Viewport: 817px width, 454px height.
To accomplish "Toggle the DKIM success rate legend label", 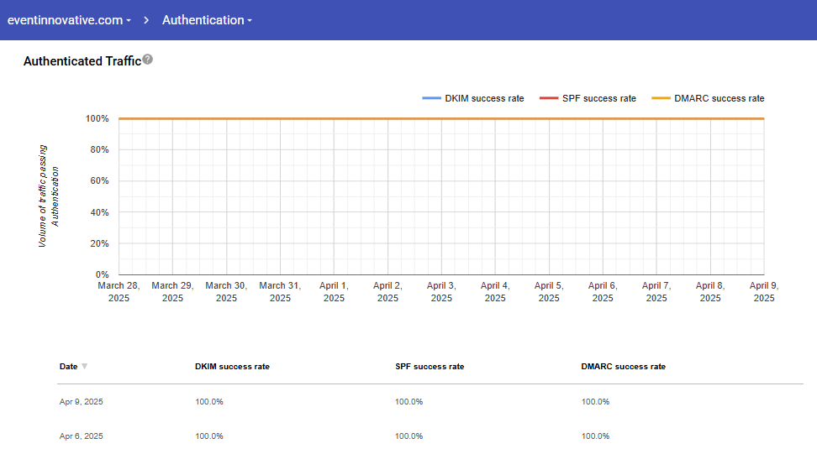I will pos(485,98).
